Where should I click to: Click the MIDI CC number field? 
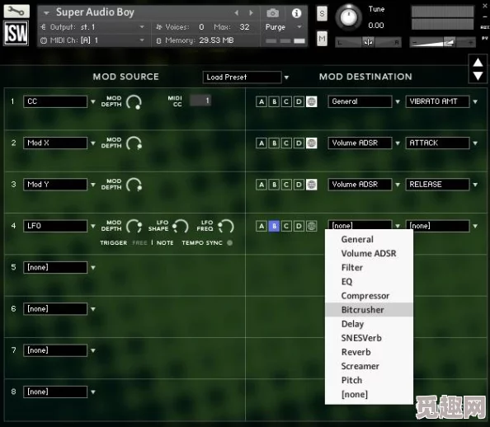[200, 101]
